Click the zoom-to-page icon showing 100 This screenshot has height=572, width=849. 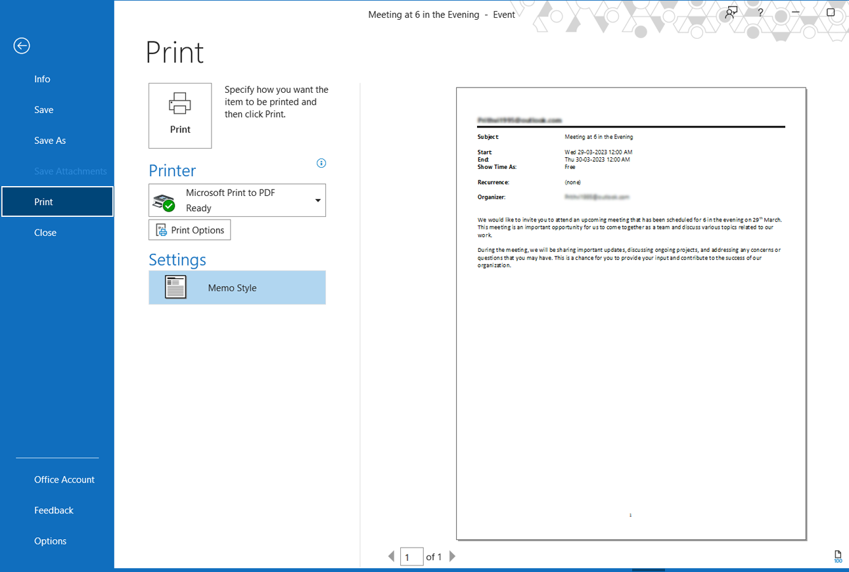pyautogui.click(x=838, y=556)
